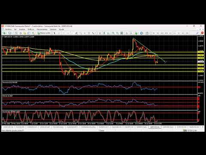Expand the Templates dropdown arrow
Screen dimensions: 206x155
pos(149,33)
